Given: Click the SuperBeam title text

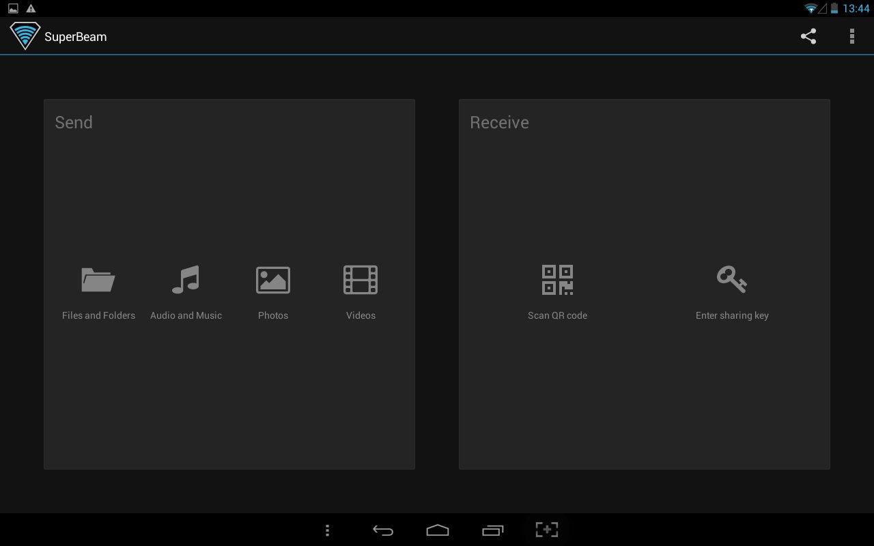Looking at the screenshot, I should coord(75,37).
